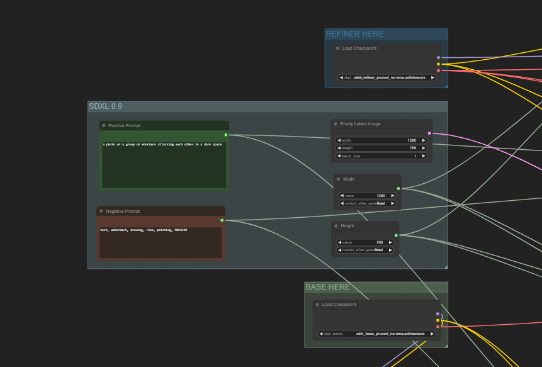Increase Empty Latent Image width with right arrow
Viewport: 542px width, 367px height.
(423, 140)
